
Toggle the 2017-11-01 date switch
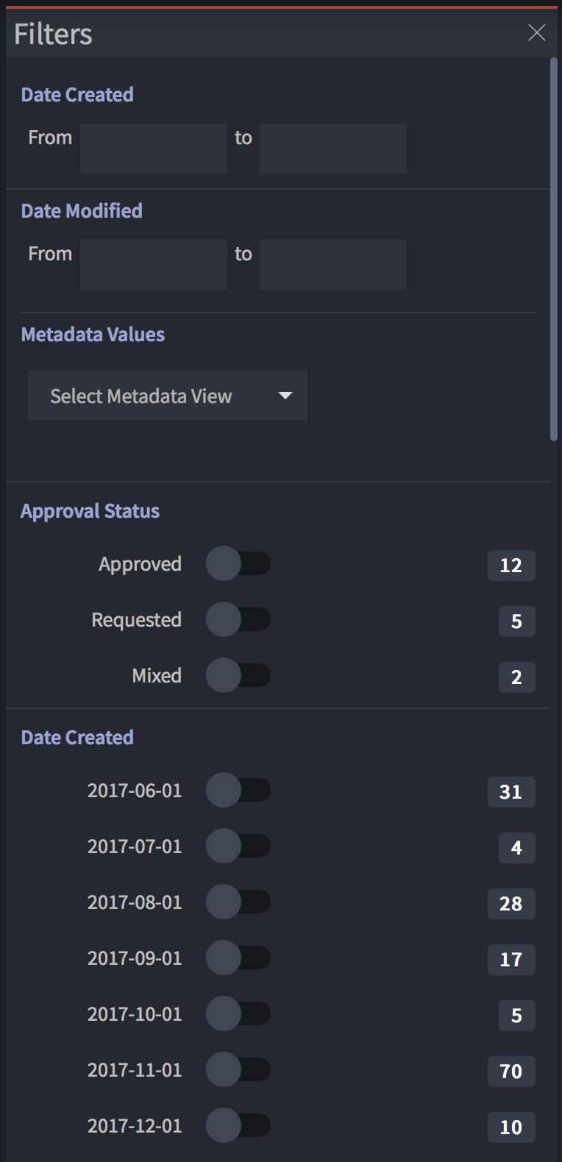click(238, 1069)
